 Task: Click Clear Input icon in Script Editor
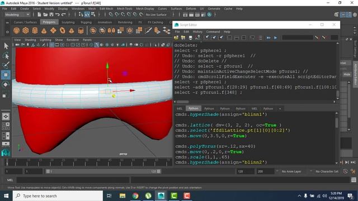tap(214, 37)
